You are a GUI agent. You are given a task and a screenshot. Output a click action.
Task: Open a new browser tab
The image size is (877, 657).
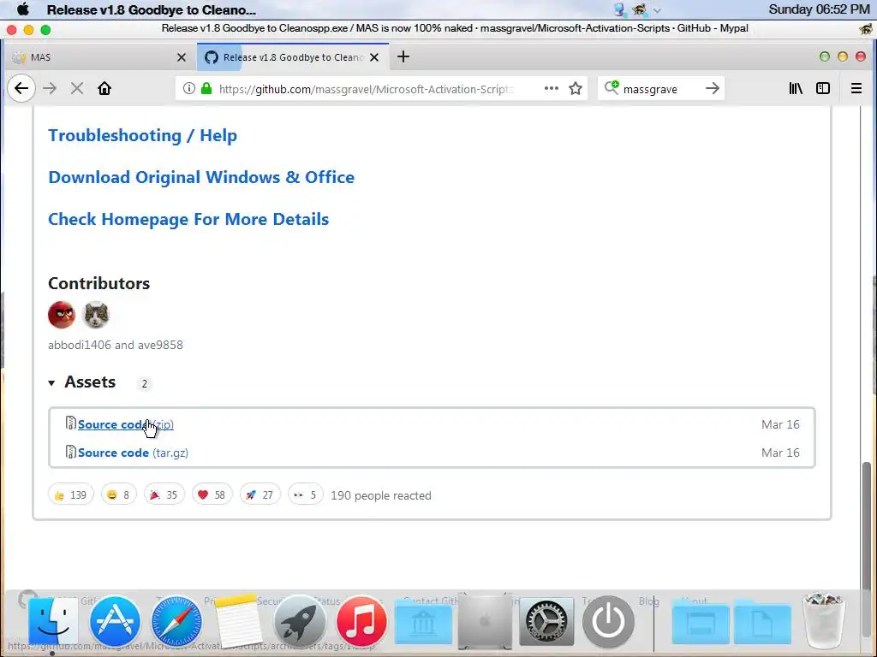(403, 56)
